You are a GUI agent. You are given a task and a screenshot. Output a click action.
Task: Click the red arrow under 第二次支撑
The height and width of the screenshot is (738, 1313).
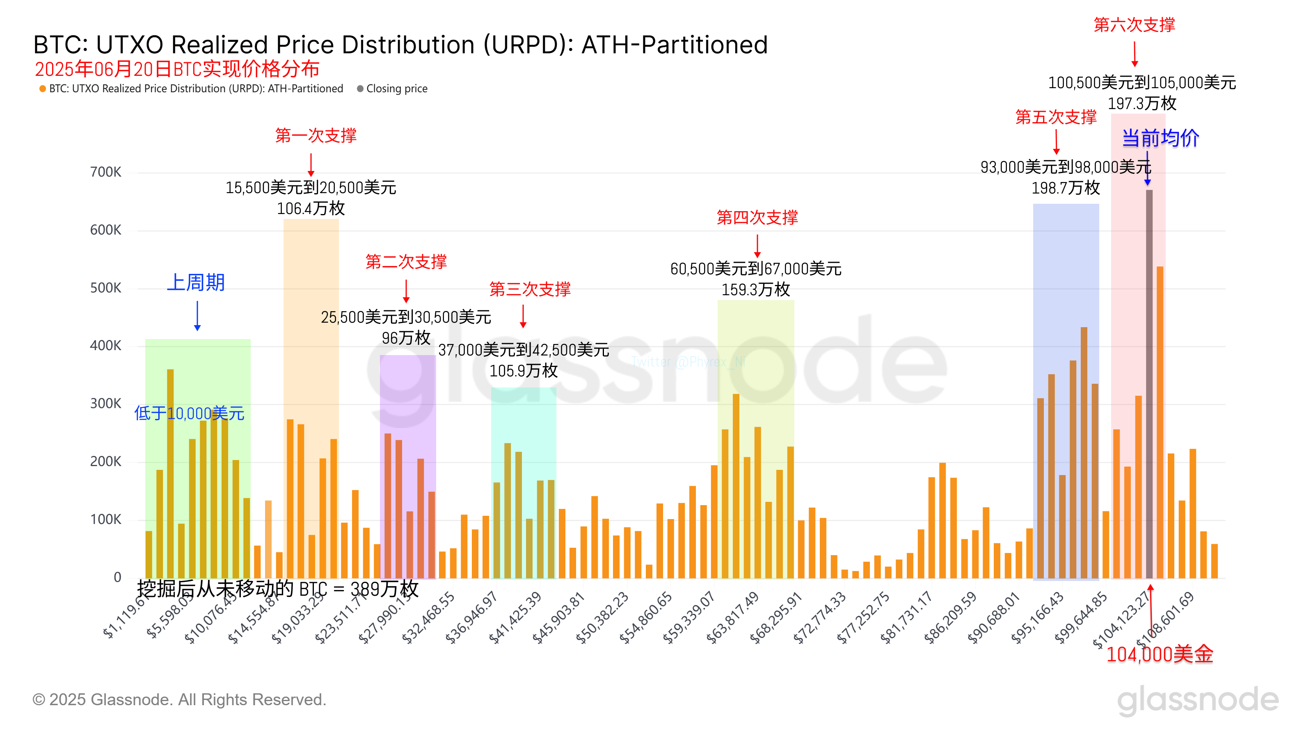[406, 291]
